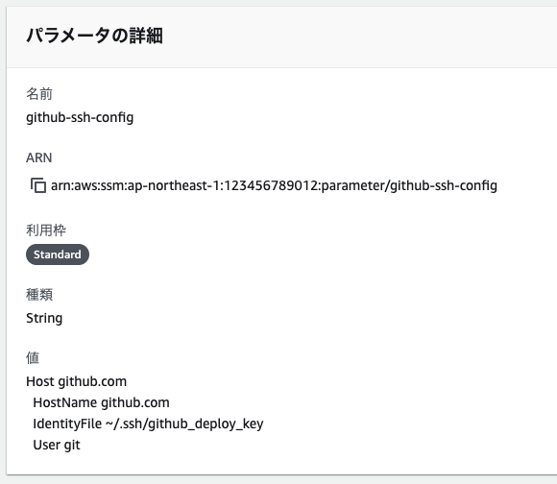
Task: Click the line Host github.com
Action: (77, 381)
